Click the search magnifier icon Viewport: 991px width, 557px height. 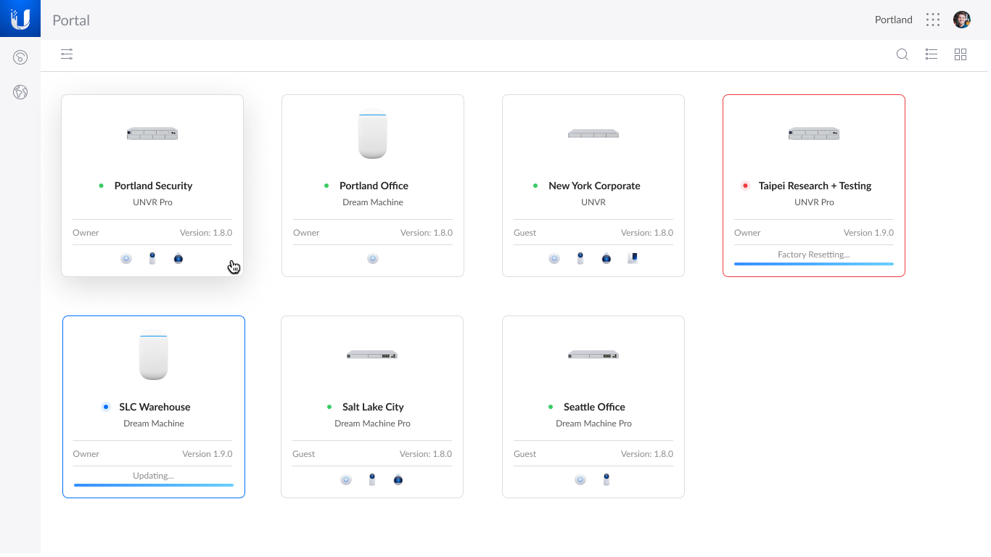[x=902, y=54]
